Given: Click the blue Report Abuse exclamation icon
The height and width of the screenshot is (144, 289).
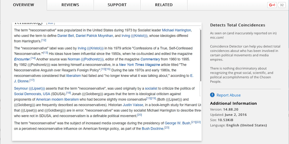Looking at the screenshot, I should 212,95.
